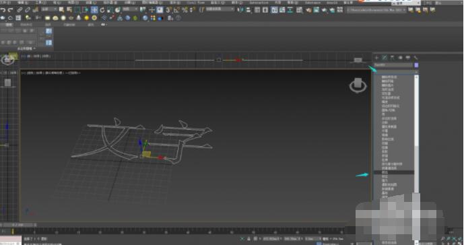Click the Undo arrow icon
The height and width of the screenshot is (245, 464).
pos(3,10)
